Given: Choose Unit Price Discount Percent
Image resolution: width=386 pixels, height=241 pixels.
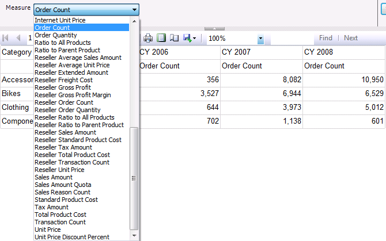Looking at the screenshot, I should tap(72, 237).
